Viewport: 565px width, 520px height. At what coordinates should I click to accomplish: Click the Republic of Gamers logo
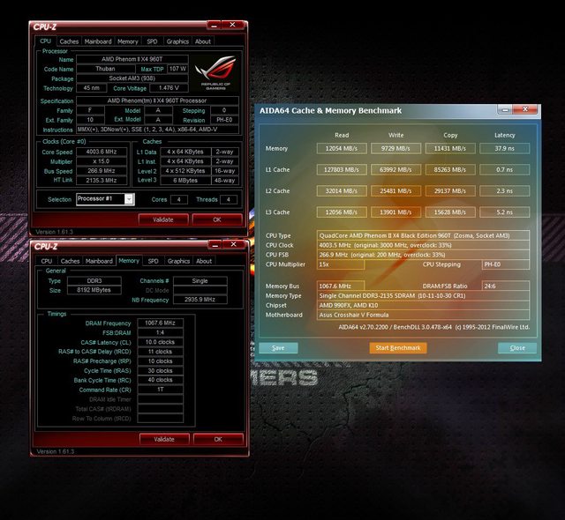click(x=215, y=72)
